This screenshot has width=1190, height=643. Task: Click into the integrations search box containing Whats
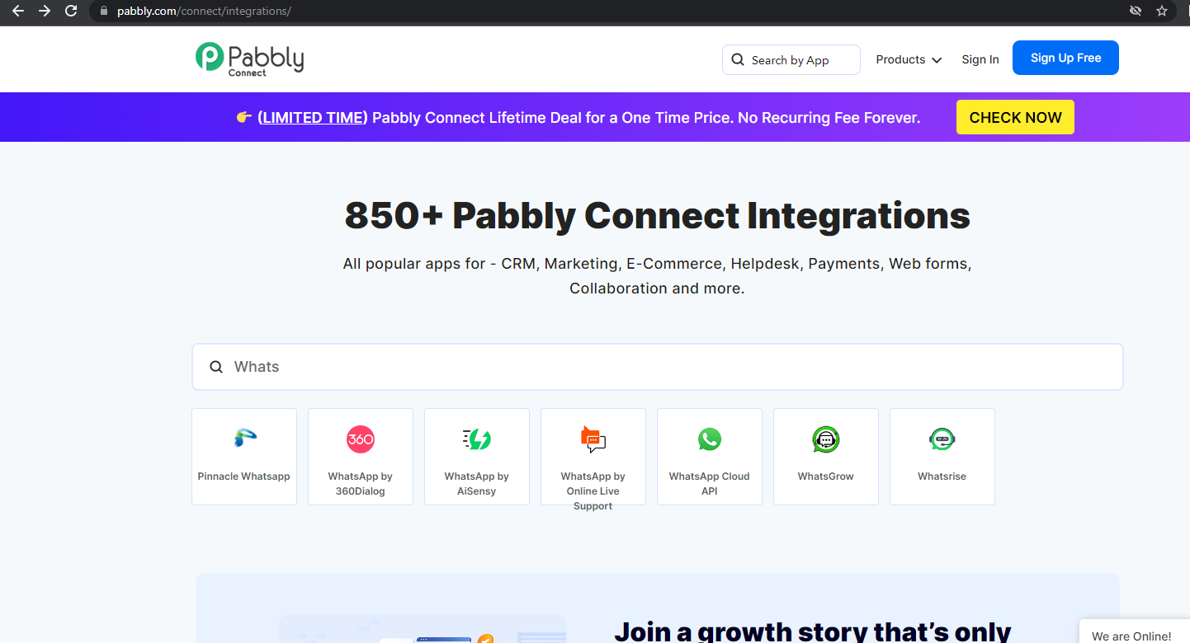[x=658, y=367]
